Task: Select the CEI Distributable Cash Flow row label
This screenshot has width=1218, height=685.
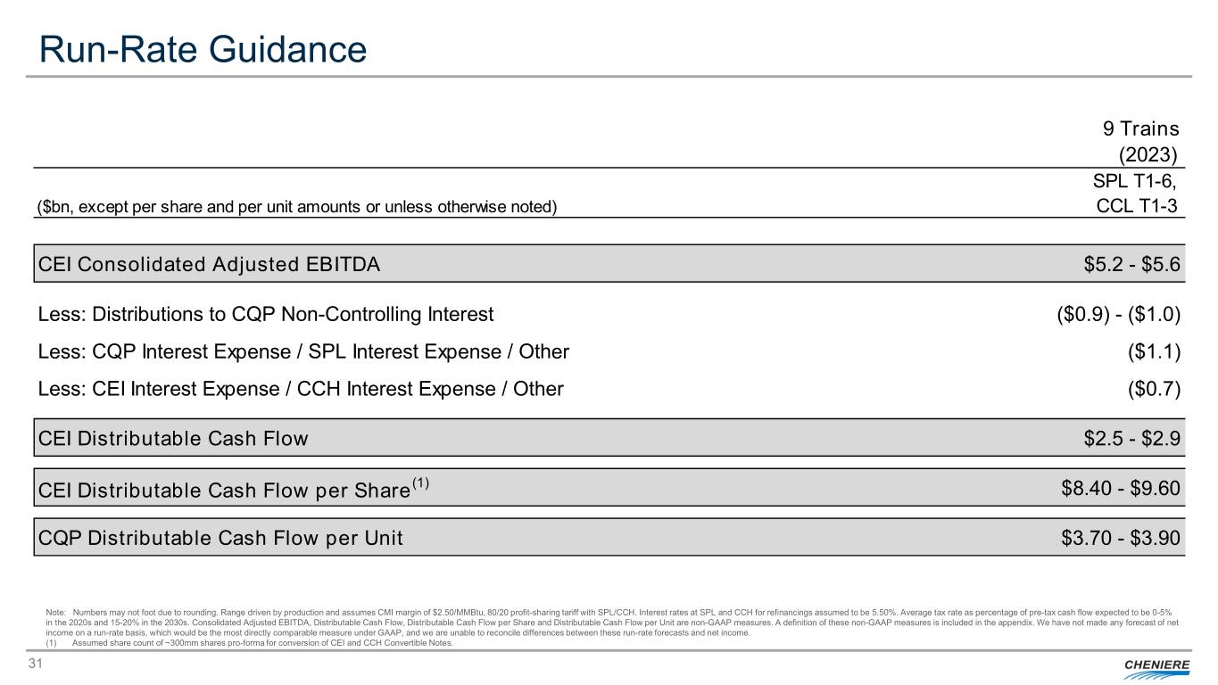Action: pos(174,438)
